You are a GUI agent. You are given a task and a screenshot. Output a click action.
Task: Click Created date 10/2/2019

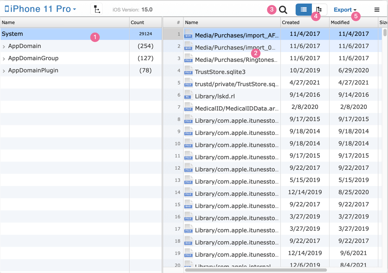point(305,70)
